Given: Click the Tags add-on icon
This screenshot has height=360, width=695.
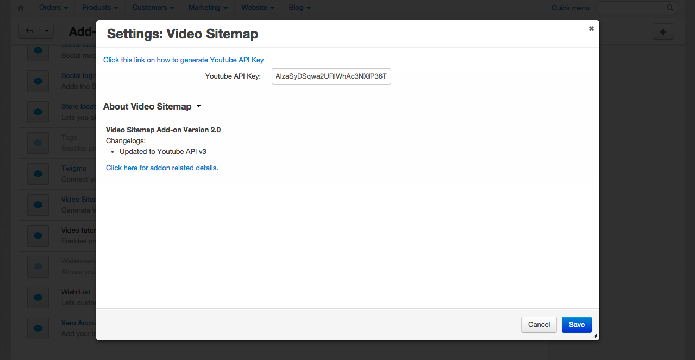Looking at the screenshot, I should point(38,143).
